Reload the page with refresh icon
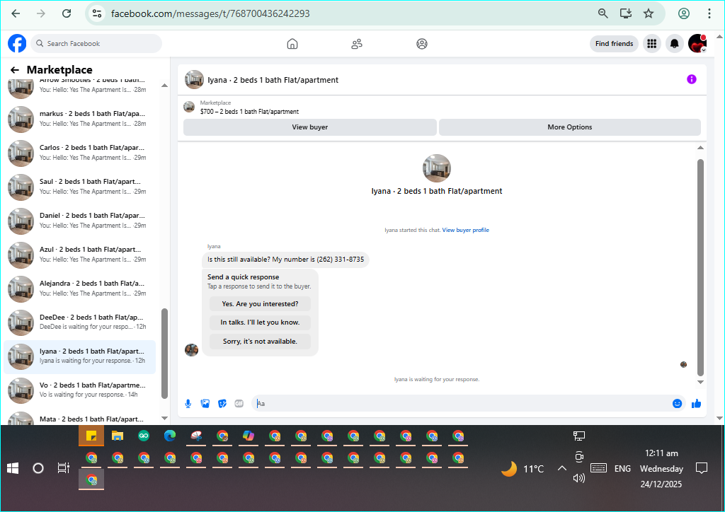This screenshot has width=725, height=512. 67,13
